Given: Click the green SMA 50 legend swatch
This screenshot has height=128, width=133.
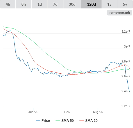Looking at the screenshot, I should click(58, 121).
